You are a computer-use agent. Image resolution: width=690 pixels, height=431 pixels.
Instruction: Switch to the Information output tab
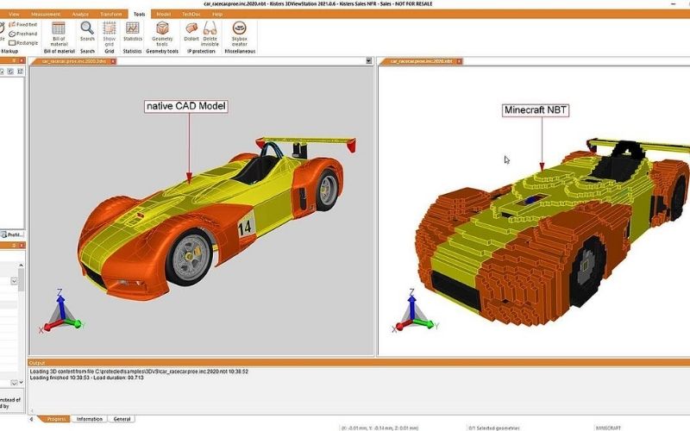click(x=90, y=419)
